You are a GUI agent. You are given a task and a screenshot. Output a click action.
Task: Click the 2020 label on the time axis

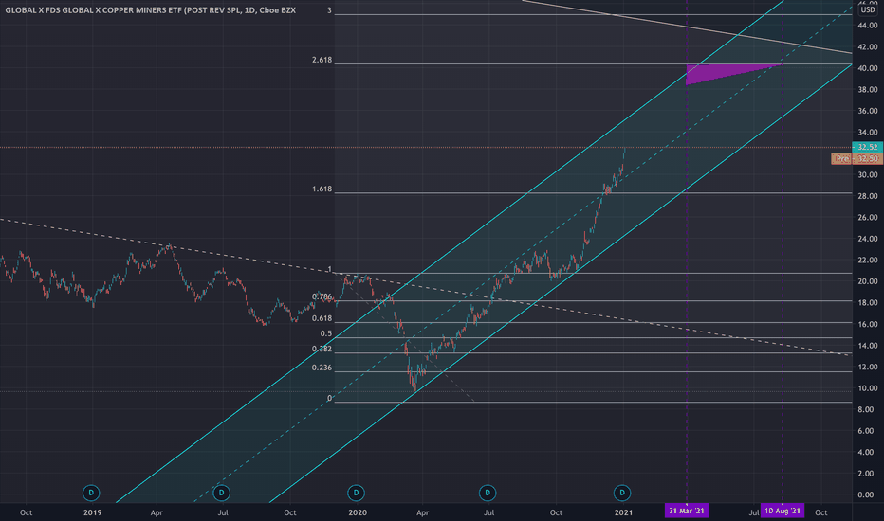358,512
